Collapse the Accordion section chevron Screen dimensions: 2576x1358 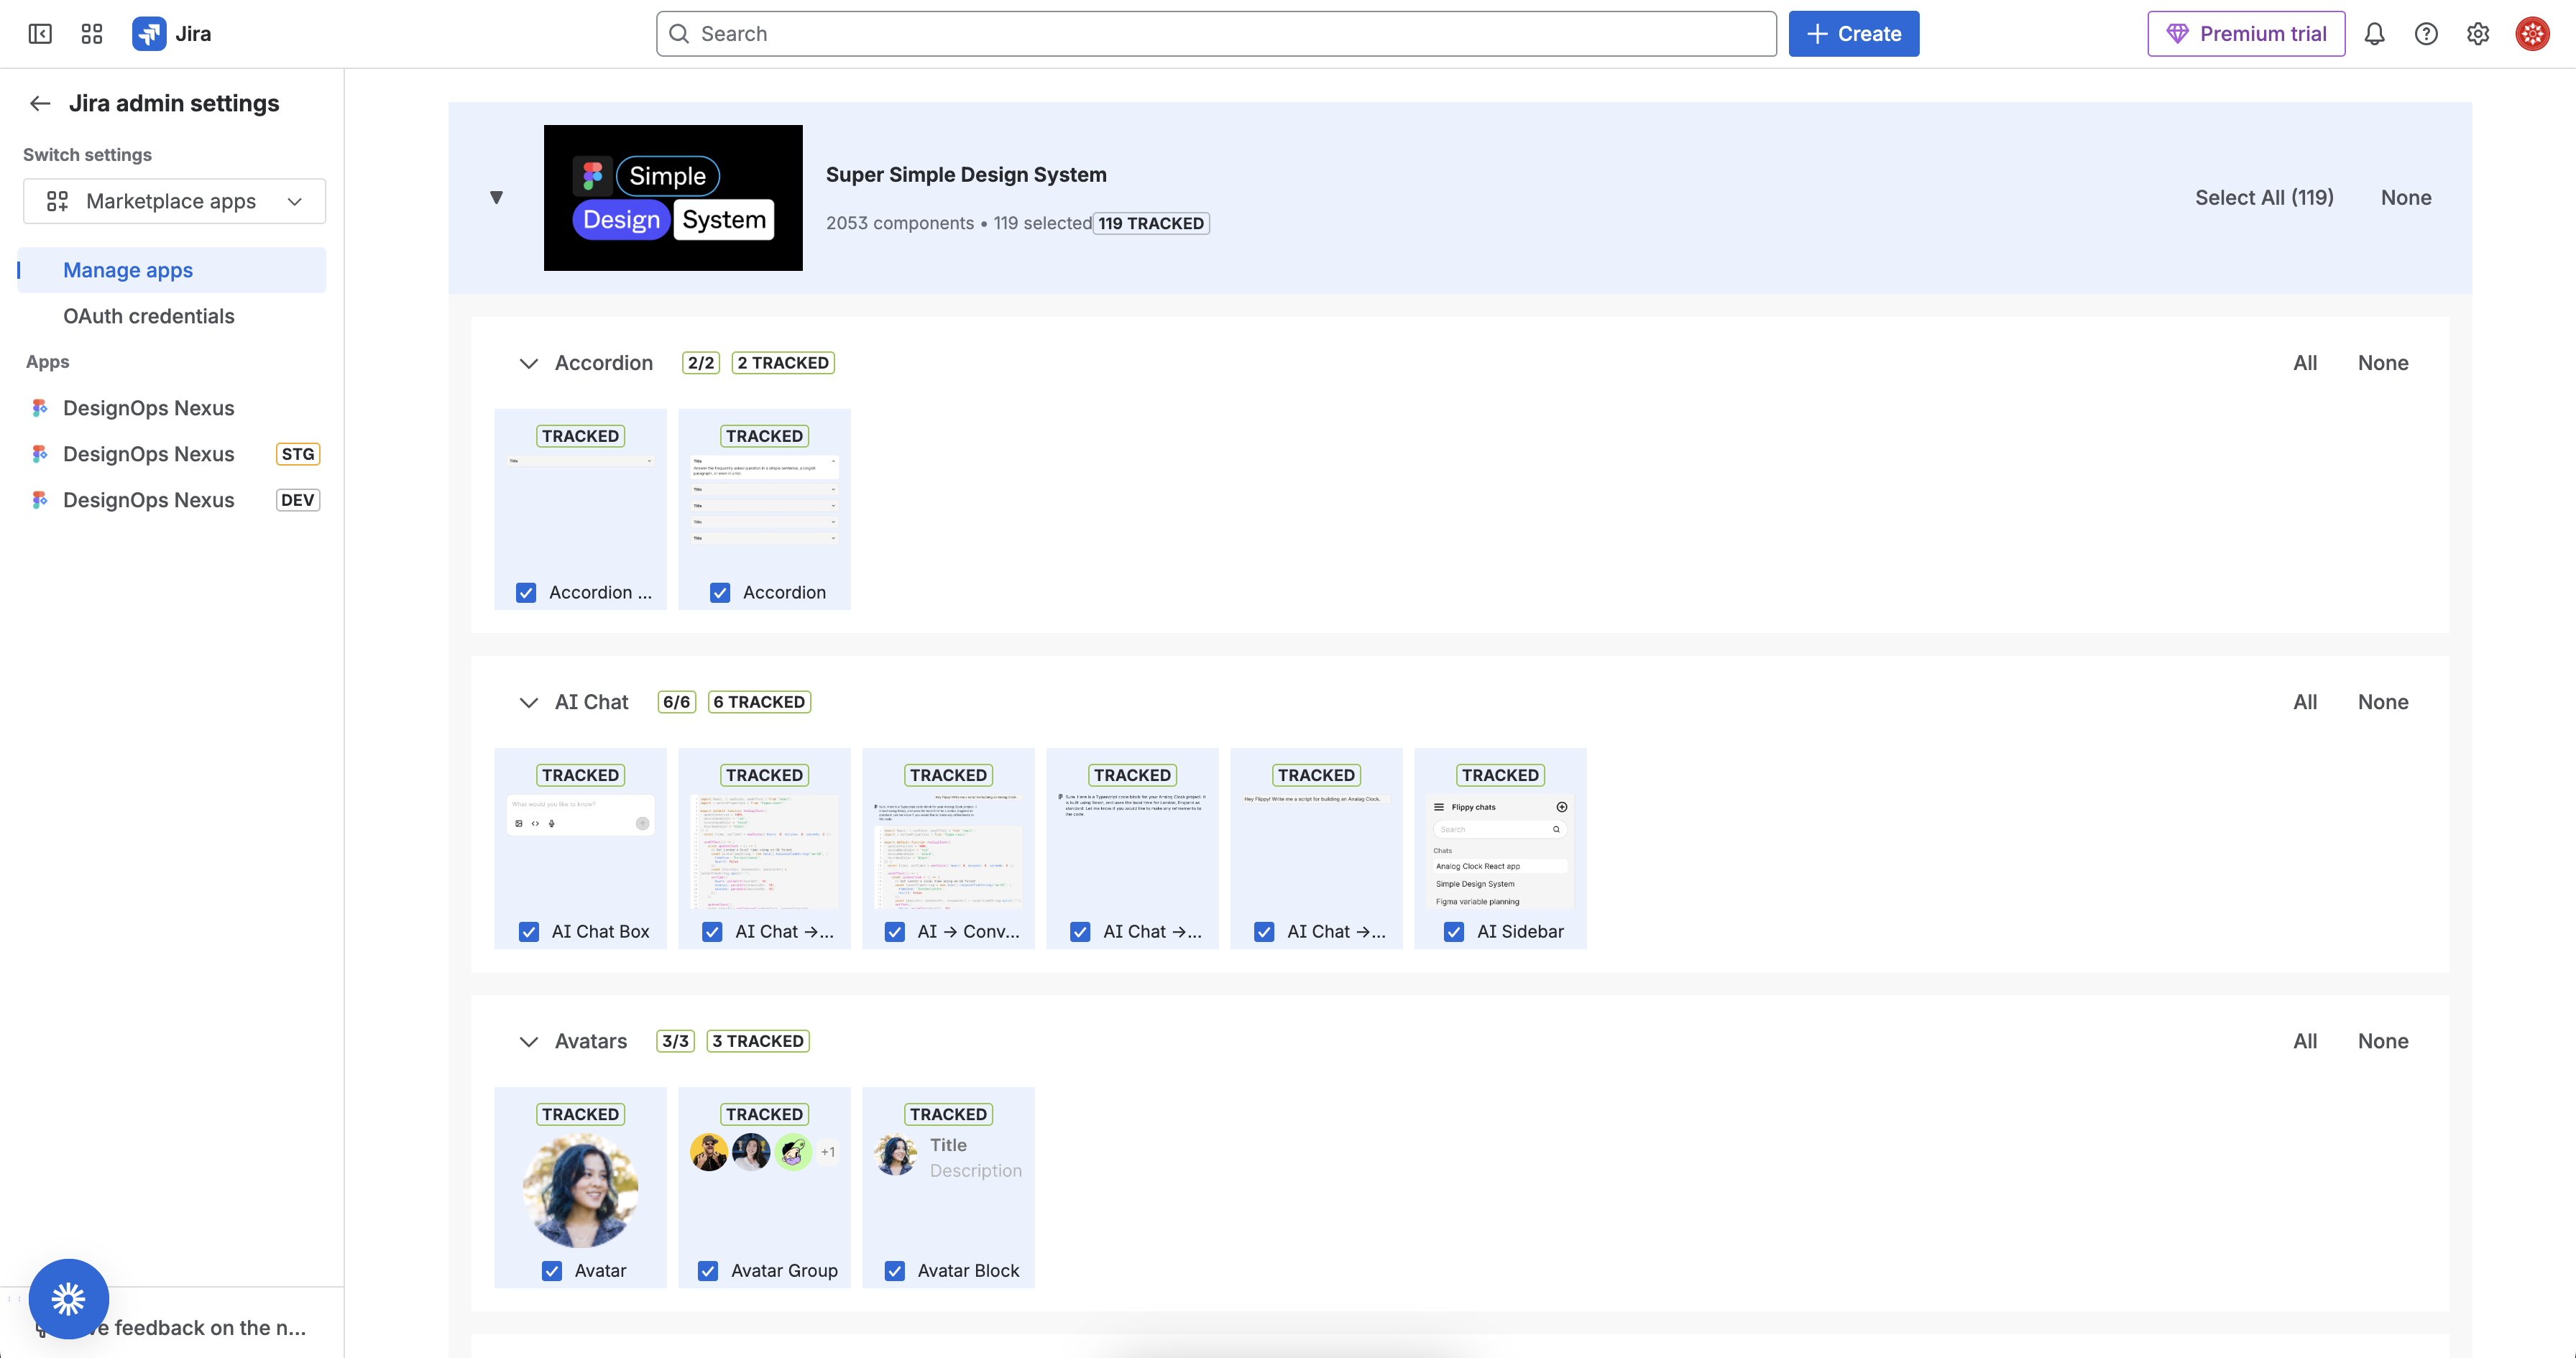pyautogui.click(x=528, y=363)
